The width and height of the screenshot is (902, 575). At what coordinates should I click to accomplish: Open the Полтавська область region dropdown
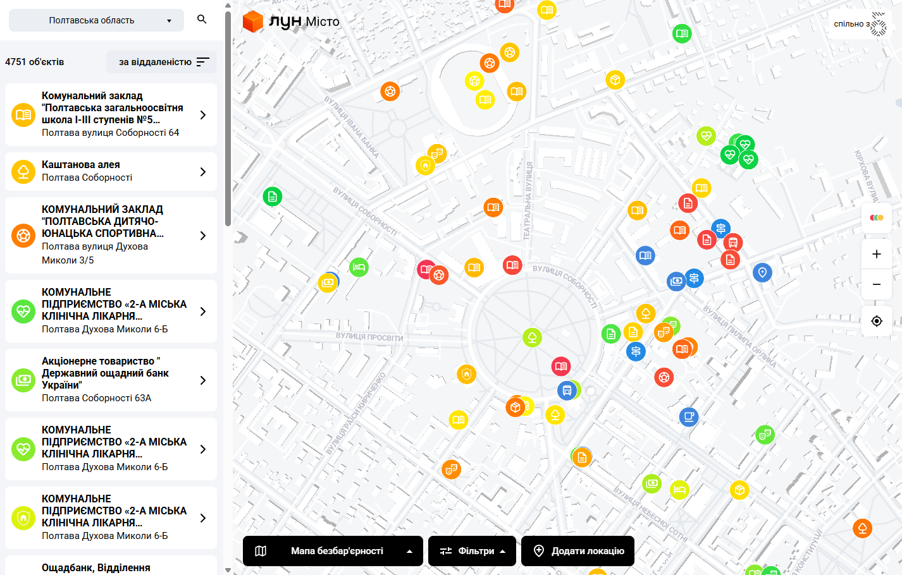[x=96, y=20]
